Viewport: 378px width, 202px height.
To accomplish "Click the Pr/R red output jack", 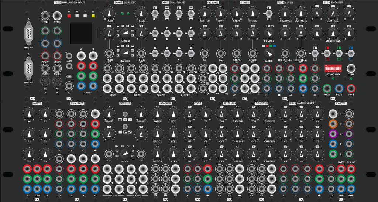I will point(351,88).
